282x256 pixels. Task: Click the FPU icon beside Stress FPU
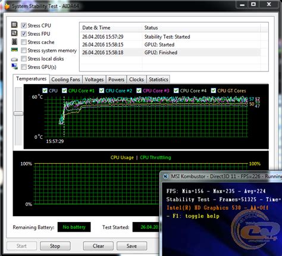pyautogui.click(x=14, y=33)
